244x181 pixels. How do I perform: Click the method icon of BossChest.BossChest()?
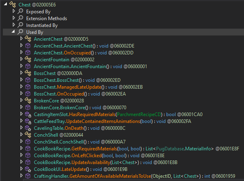(28, 80)
